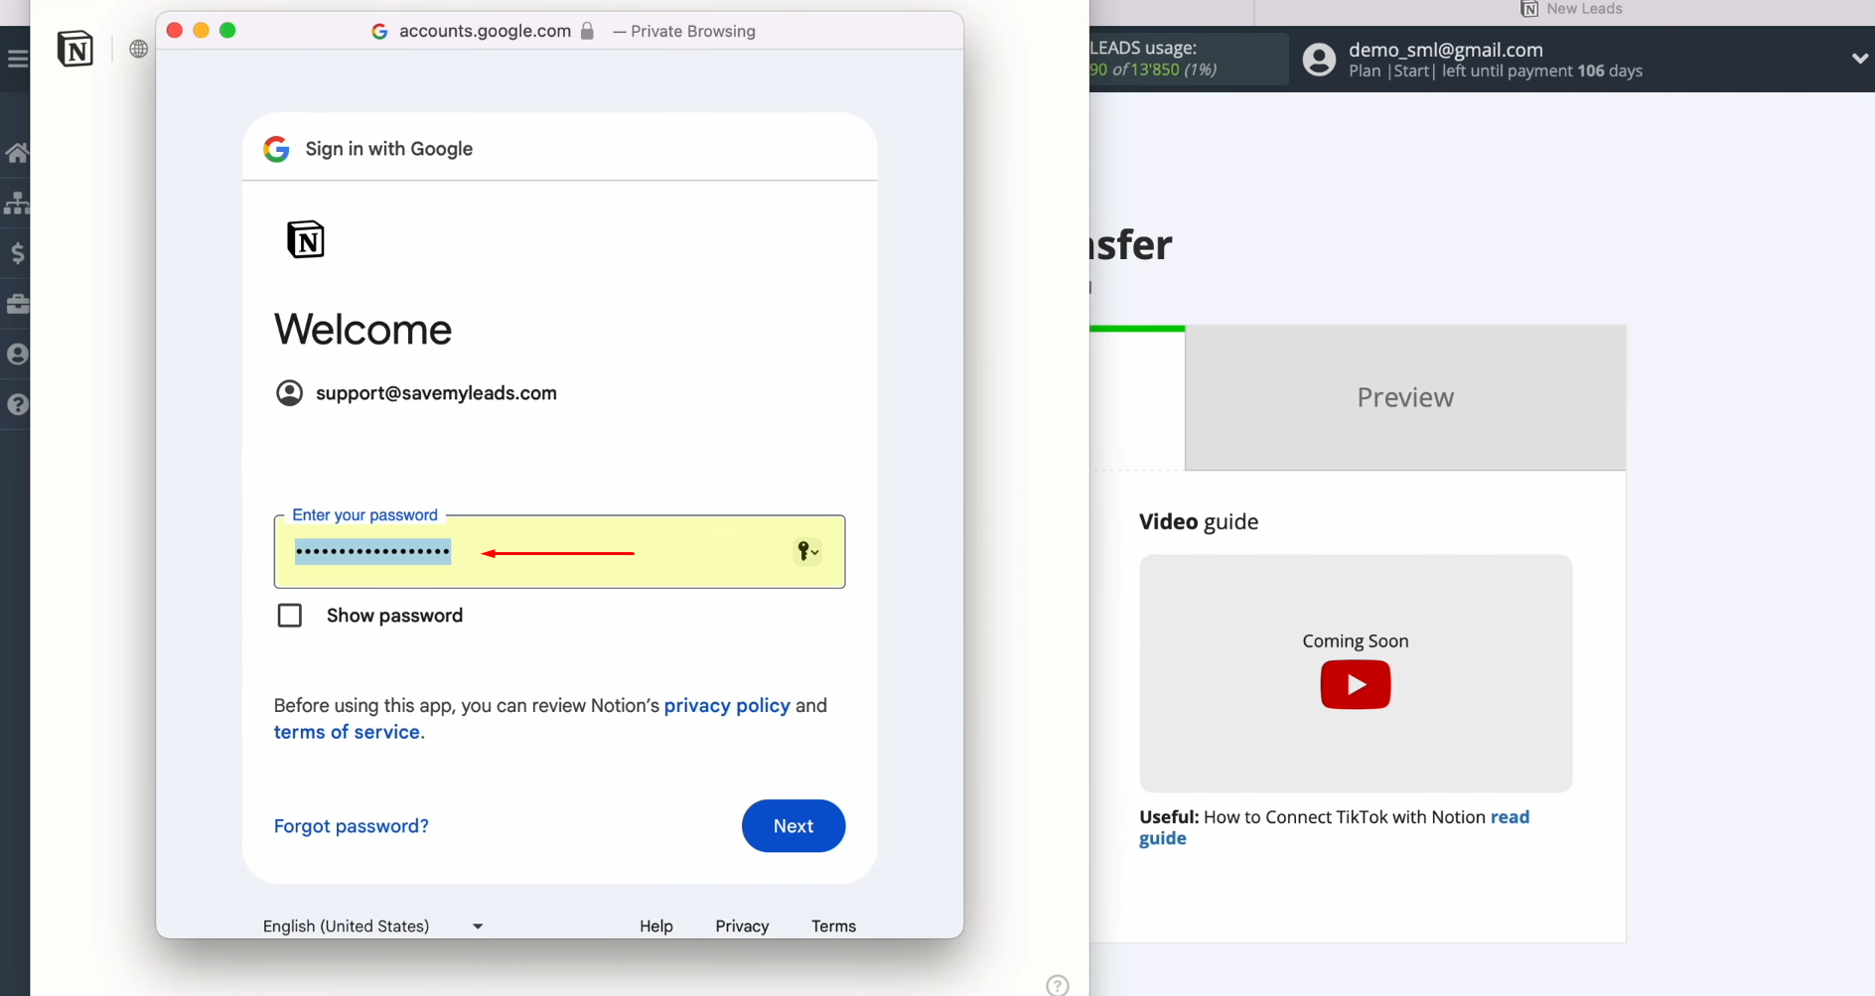Close the Google sign-in popup window
This screenshot has height=996, width=1875.
tap(175, 31)
